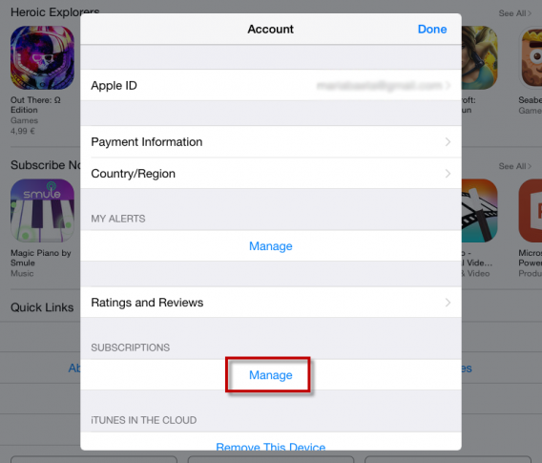Viewport: 542px width, 463px height.
Task: Expand Ratings and Reviews chevron
Action: click(x=448, y=303)
